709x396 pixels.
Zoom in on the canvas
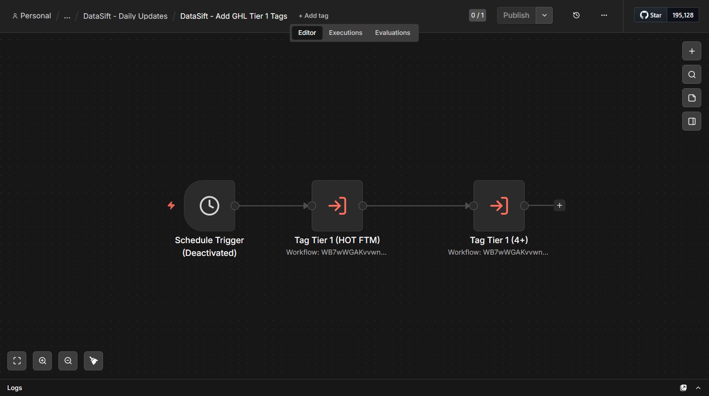(43, 361)
